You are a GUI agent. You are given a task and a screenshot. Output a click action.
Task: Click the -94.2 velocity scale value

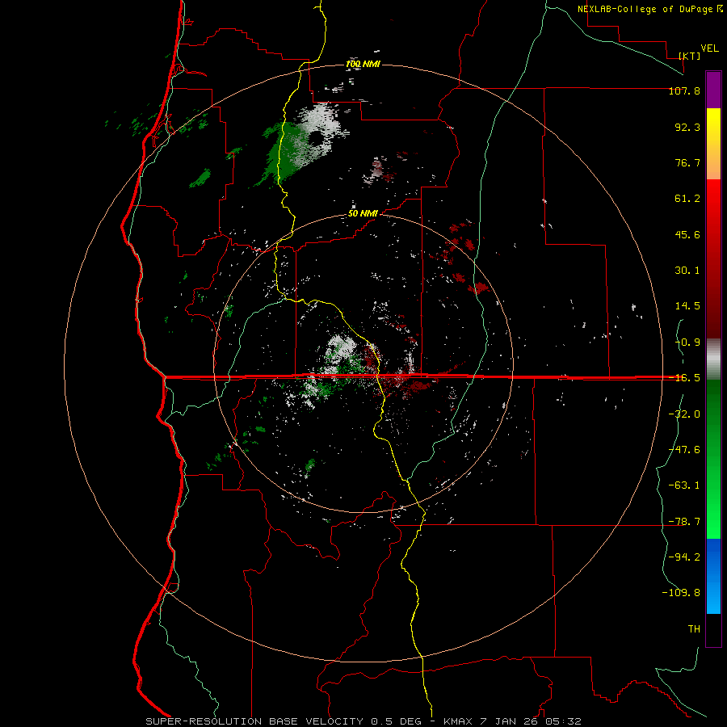684,557
